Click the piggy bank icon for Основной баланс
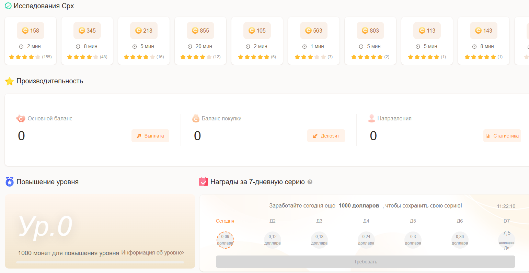 tap(21, 118)
